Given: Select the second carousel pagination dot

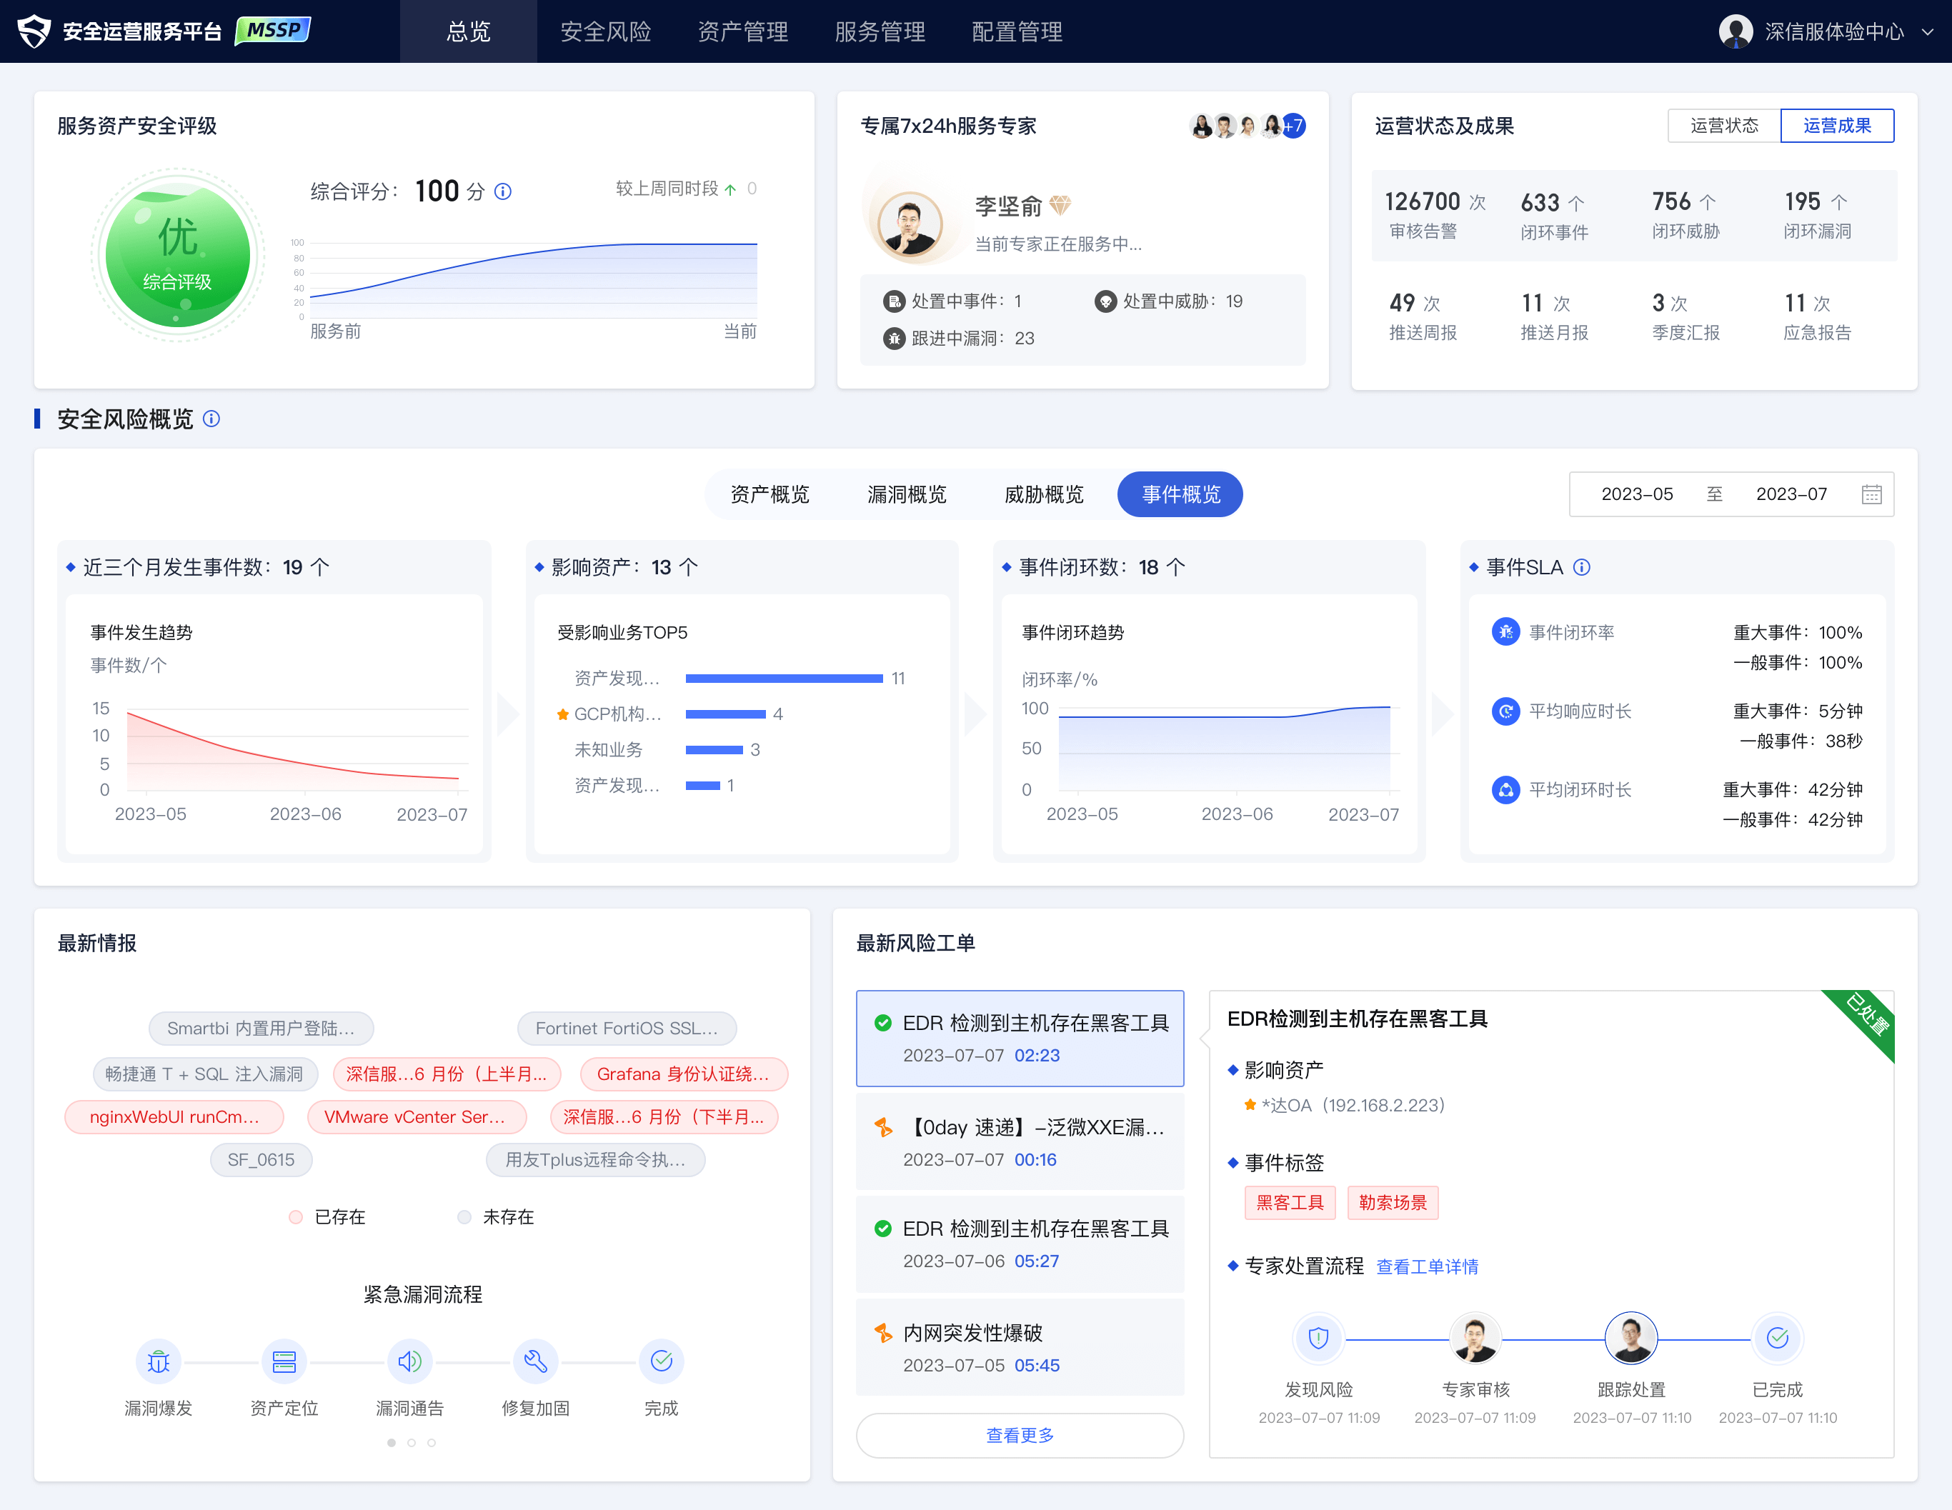Looking at the screenshot, I should [x=411, y=1442].
